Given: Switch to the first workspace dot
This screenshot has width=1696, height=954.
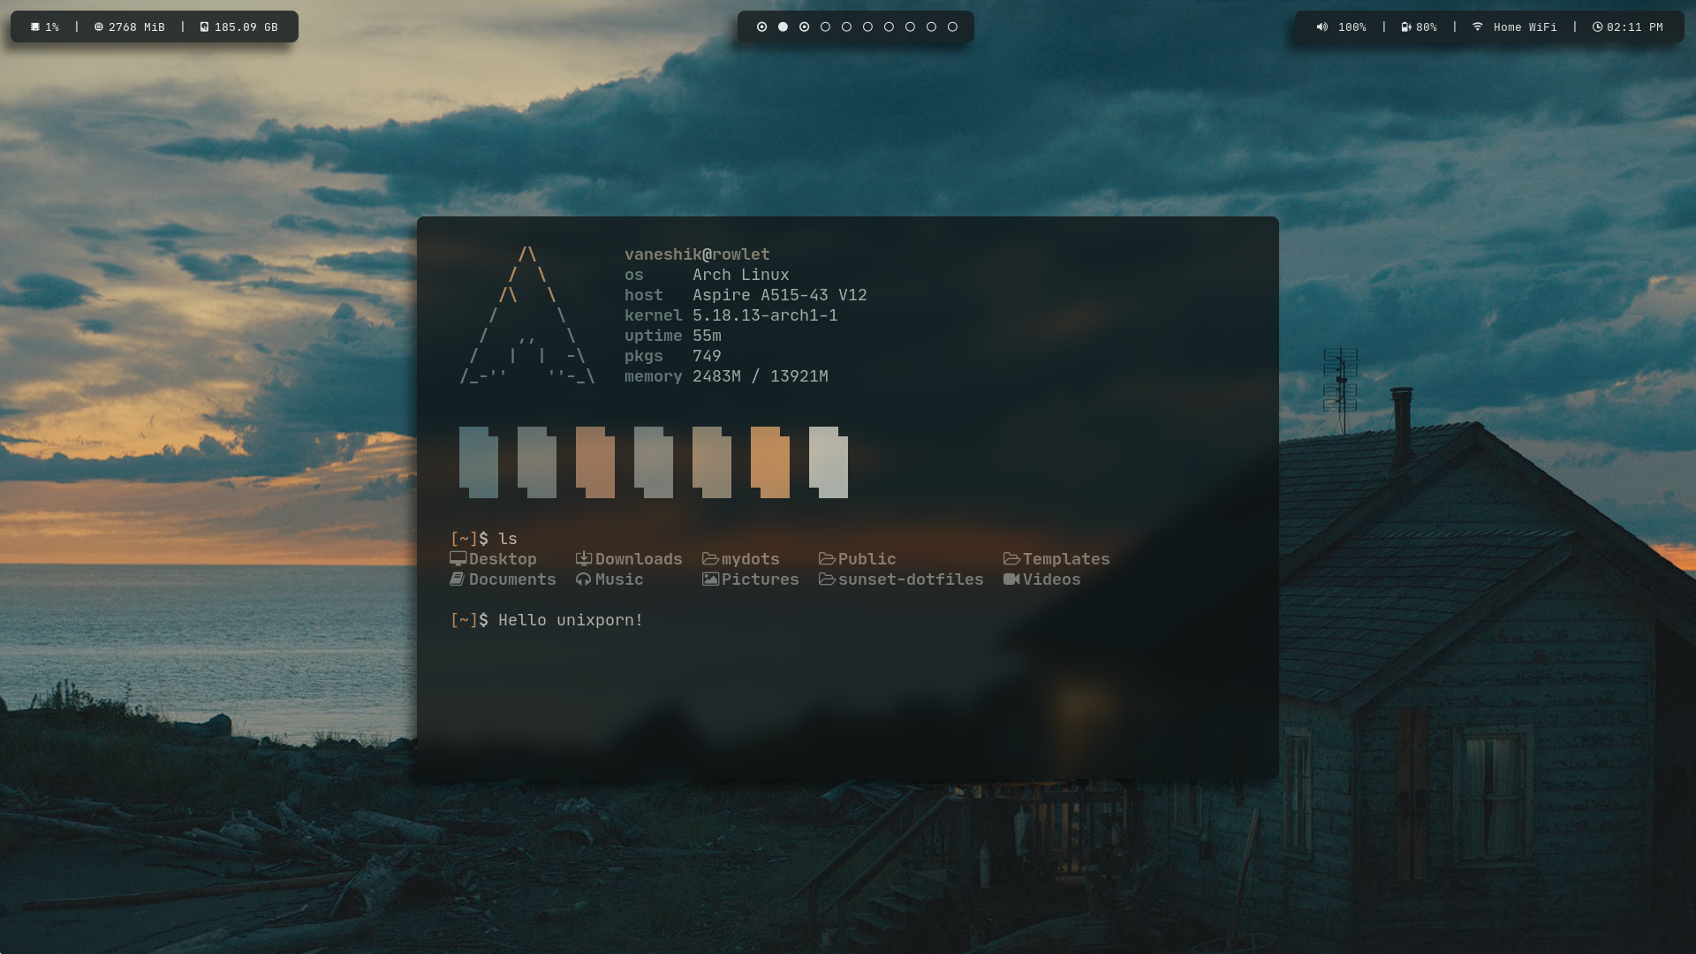Looking at the screenshot, I should click(x=761, y=27).
